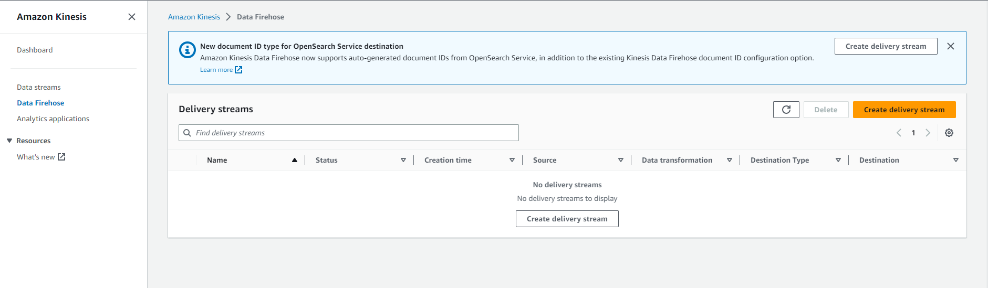Click the search magnifier icon in the filter box
Screen dimensions: 988x288
click(x=187, y=133)
